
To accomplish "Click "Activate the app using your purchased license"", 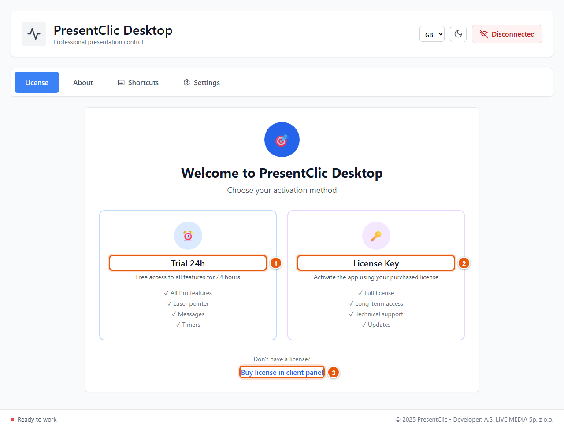I will [x=376, y=277].
